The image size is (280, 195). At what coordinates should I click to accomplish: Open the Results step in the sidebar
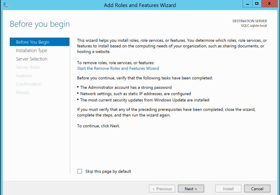coord(23,92)
